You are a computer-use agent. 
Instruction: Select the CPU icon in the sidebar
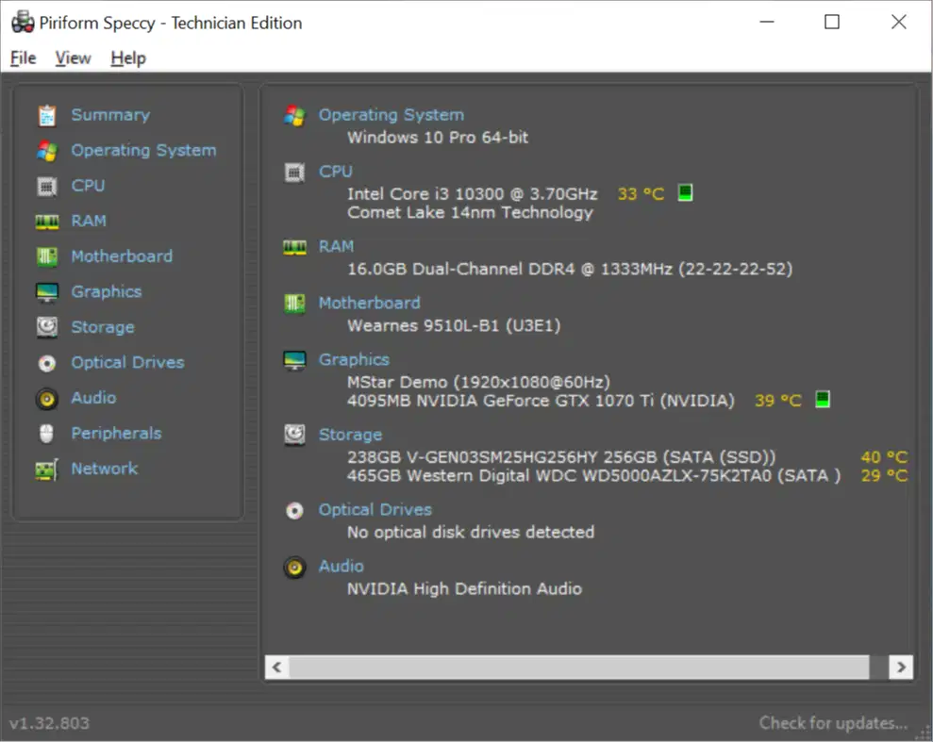tap(46, 186)
